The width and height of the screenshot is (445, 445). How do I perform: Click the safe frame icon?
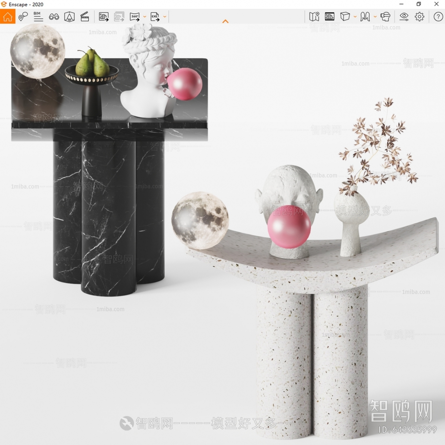tap(330, 17)
